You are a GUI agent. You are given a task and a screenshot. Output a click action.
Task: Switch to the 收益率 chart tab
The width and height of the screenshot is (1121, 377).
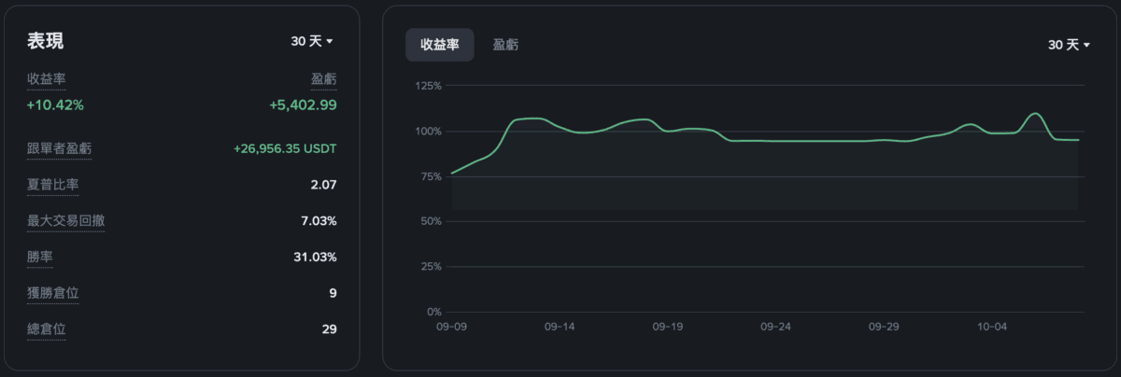[439, 45]
